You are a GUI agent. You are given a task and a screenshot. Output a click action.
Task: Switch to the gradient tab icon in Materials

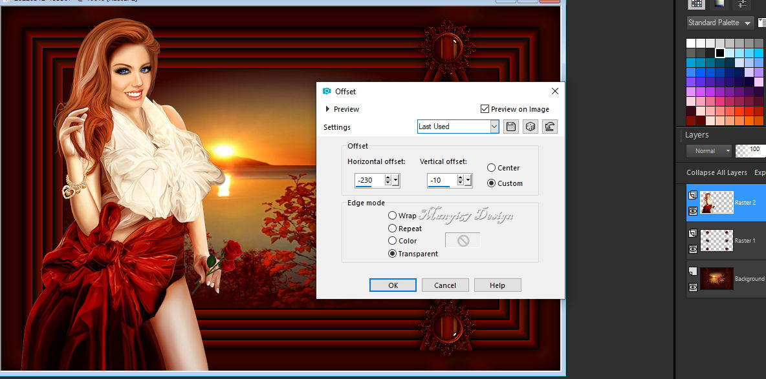click(x=719, y=3)
